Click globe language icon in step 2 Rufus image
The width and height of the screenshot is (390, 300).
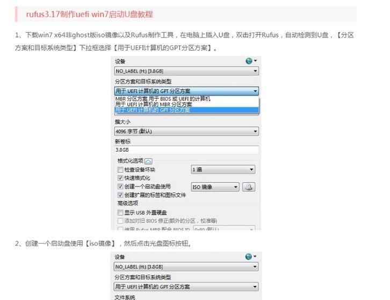click(249, 256)
